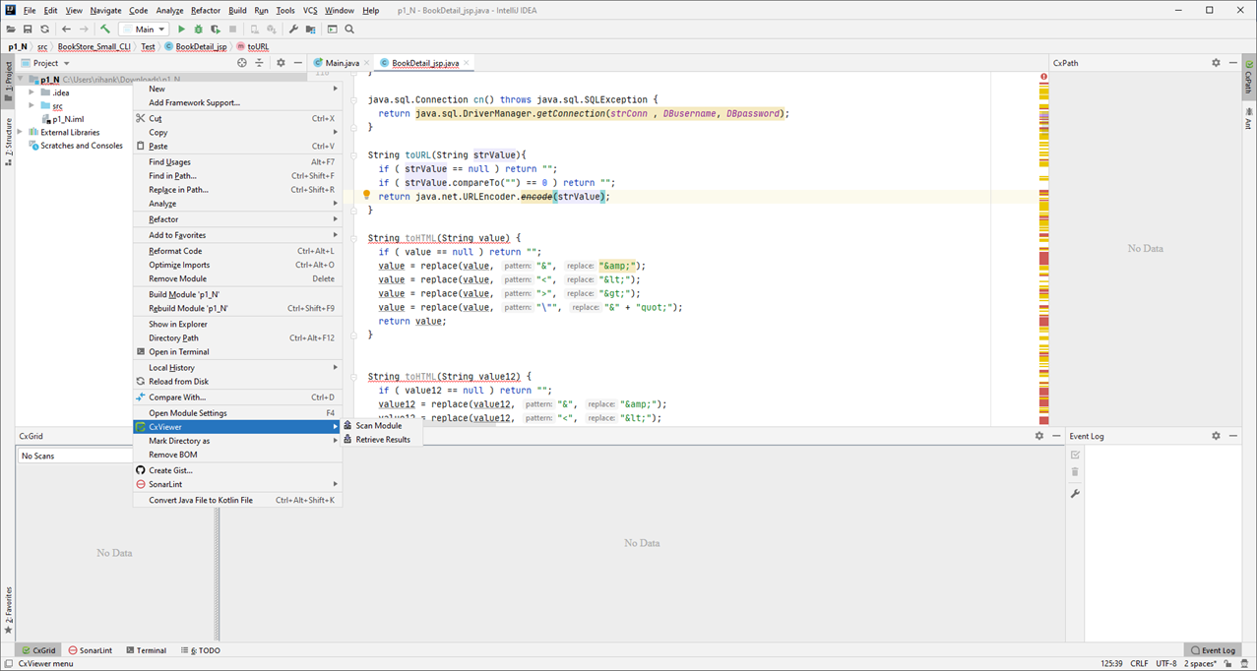Open Search Everywhere magnifier icon

point(349,30)
